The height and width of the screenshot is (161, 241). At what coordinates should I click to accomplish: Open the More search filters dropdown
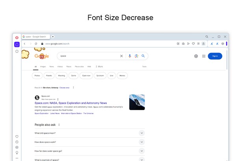click(99, 67)
